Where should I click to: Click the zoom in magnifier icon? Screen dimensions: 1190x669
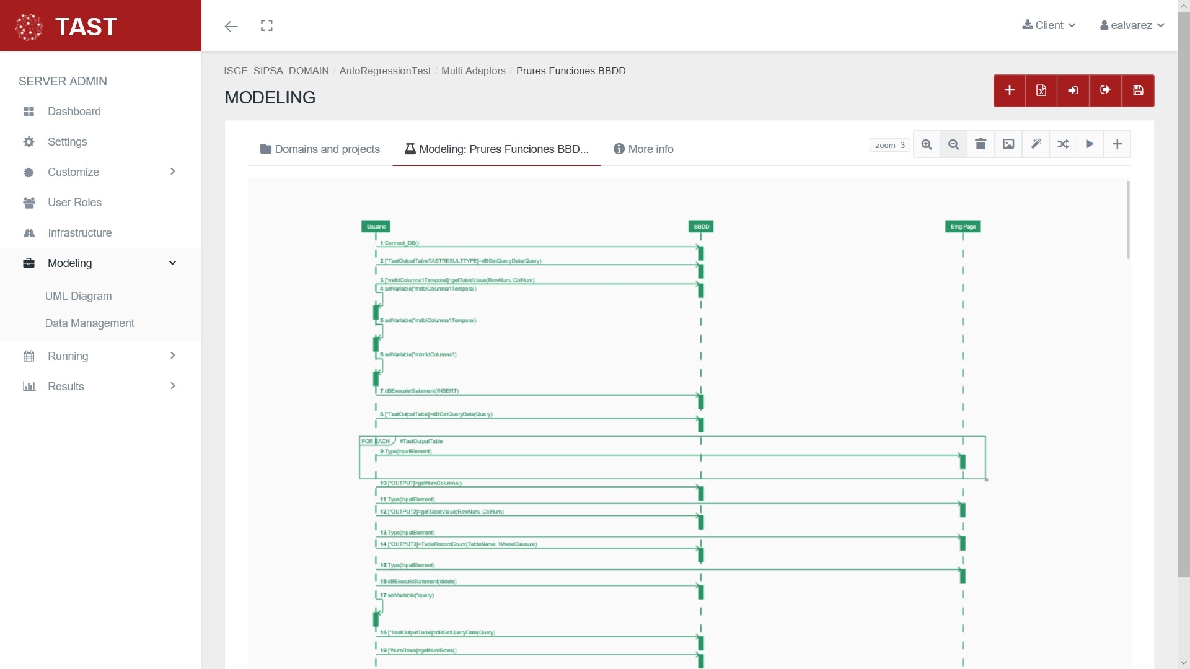pyautogui.click(x=927, y=144)
